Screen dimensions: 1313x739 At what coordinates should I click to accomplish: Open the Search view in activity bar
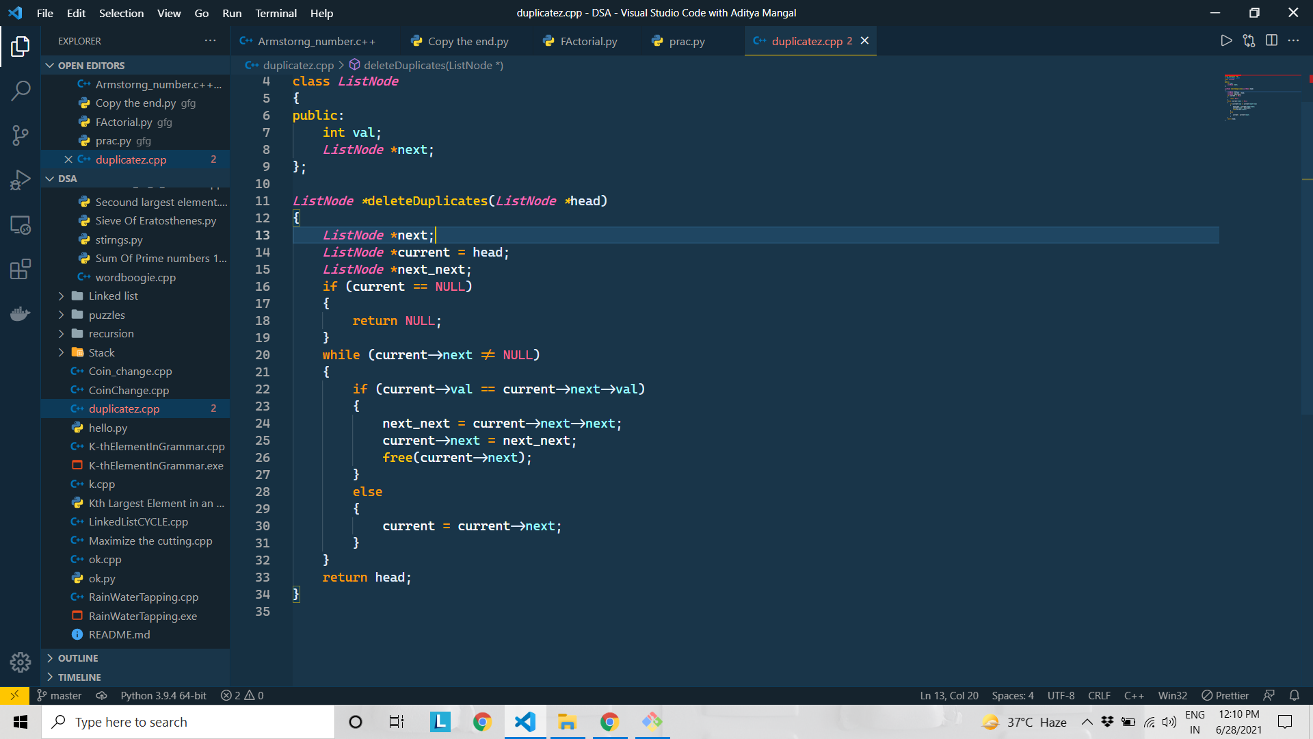coord(21,90)
